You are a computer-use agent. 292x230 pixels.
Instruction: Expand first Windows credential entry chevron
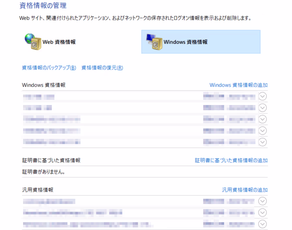tap(262, 96)
